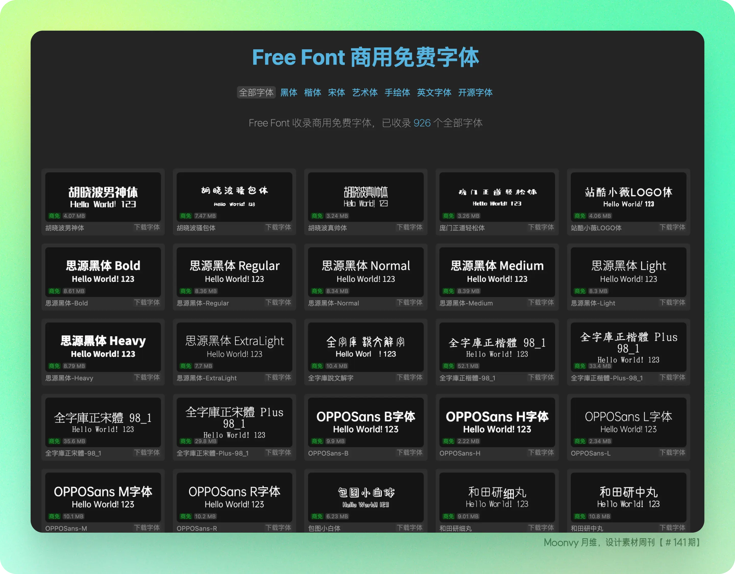The image size is (735, 574).
Task: Click the 35.6 MB size badge
Action: [74, 441]
